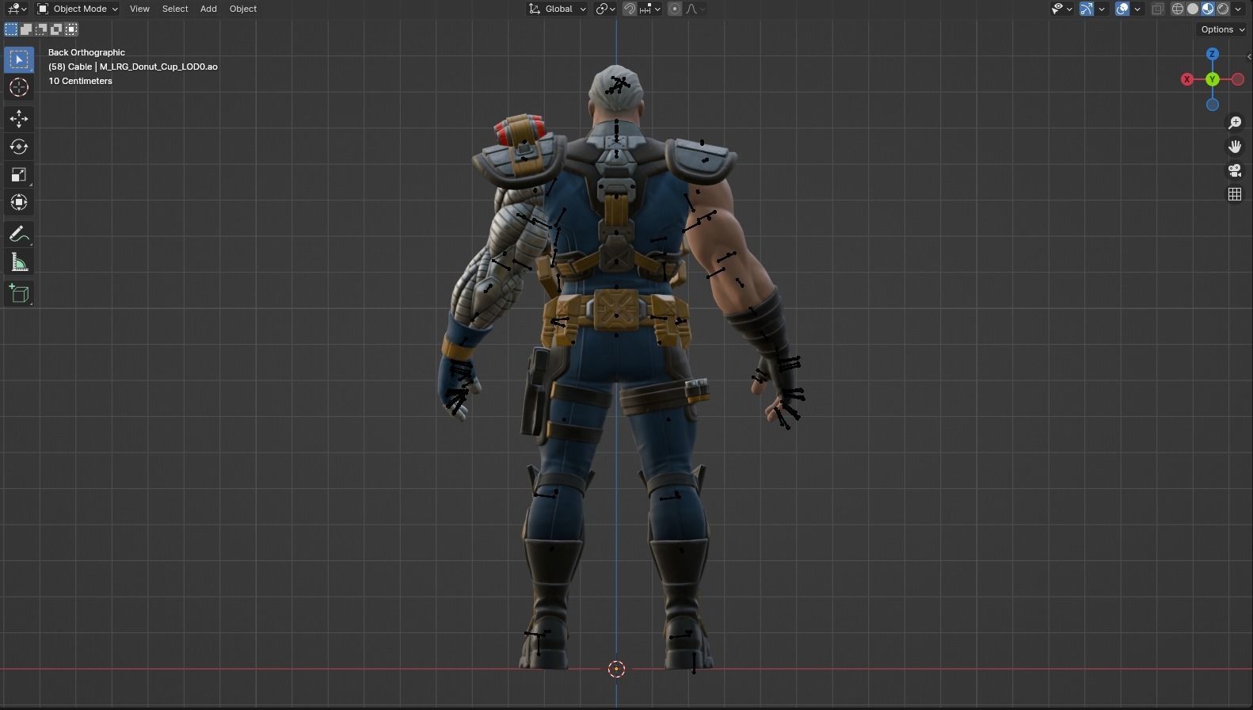Open the pivot point dropdown
Image resolution: width=1253 pixels, height=710 pixels.
pyautogui.click(x=606, y=9)
